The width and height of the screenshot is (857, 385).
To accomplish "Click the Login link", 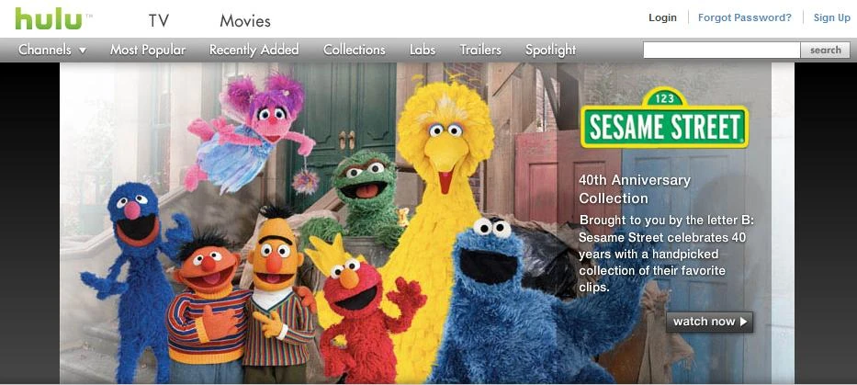I will [x=662, y=17].
